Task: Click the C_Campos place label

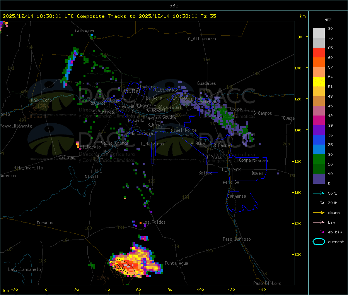Action: [263, 113]
